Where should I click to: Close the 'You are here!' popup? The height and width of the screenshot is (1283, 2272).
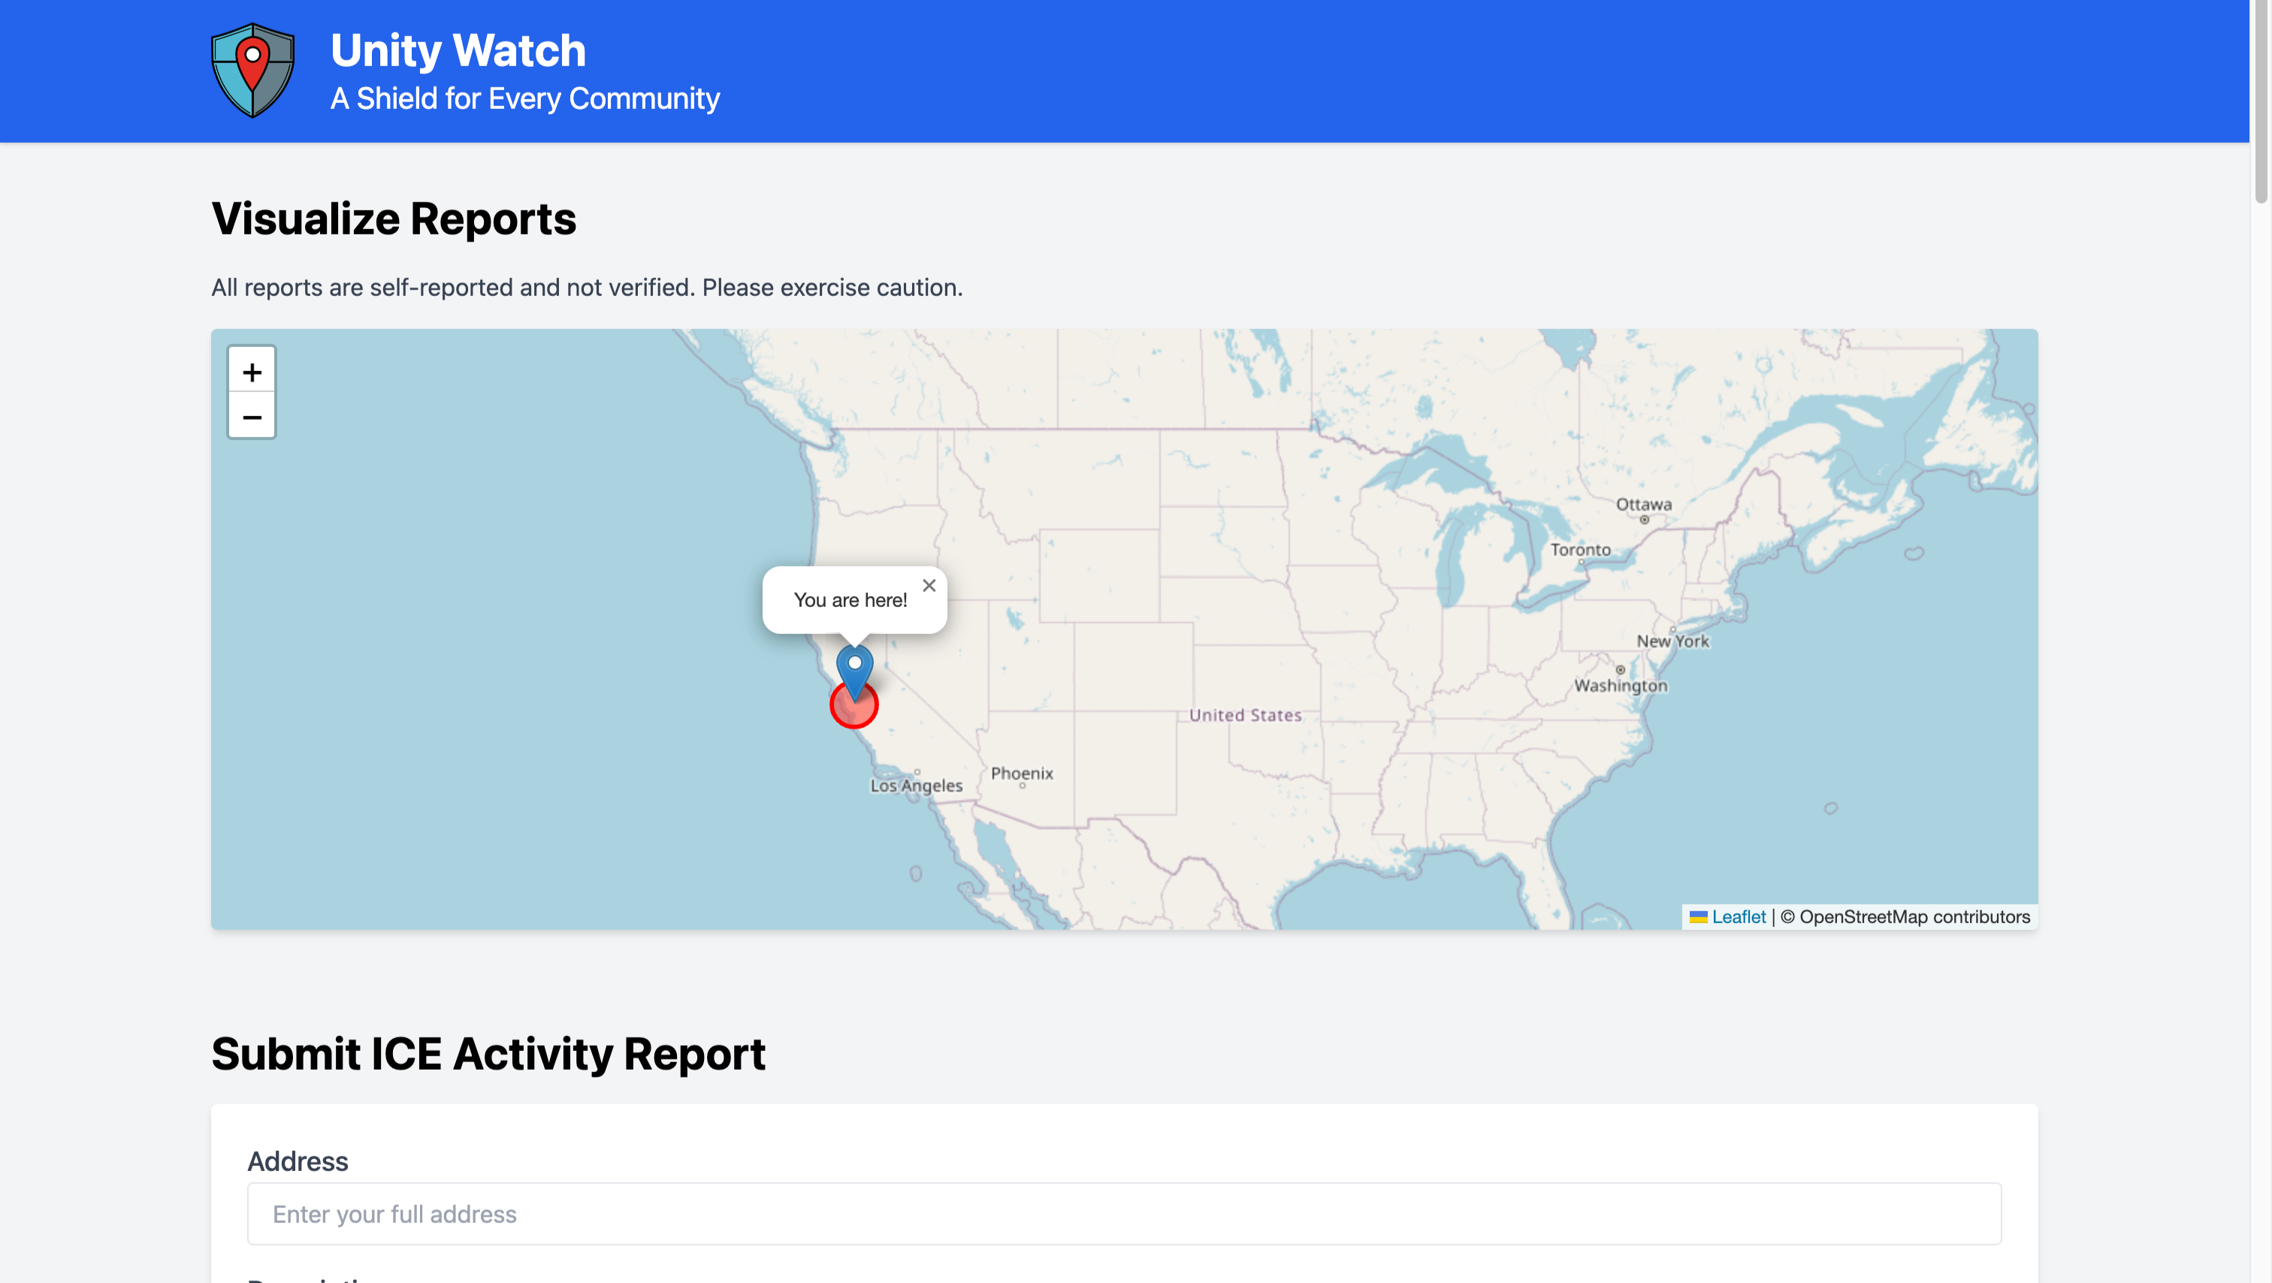coord(929,585)
